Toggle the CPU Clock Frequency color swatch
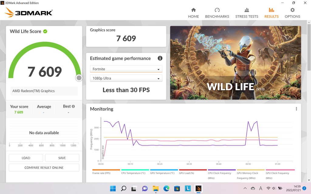Screen dimensions: 311x194 pos(222,170)
